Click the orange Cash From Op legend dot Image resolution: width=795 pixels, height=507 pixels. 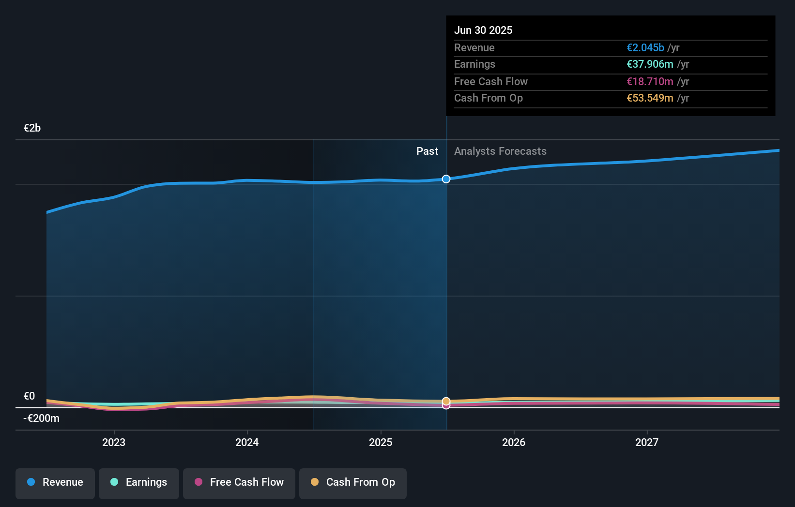[315, 482]
